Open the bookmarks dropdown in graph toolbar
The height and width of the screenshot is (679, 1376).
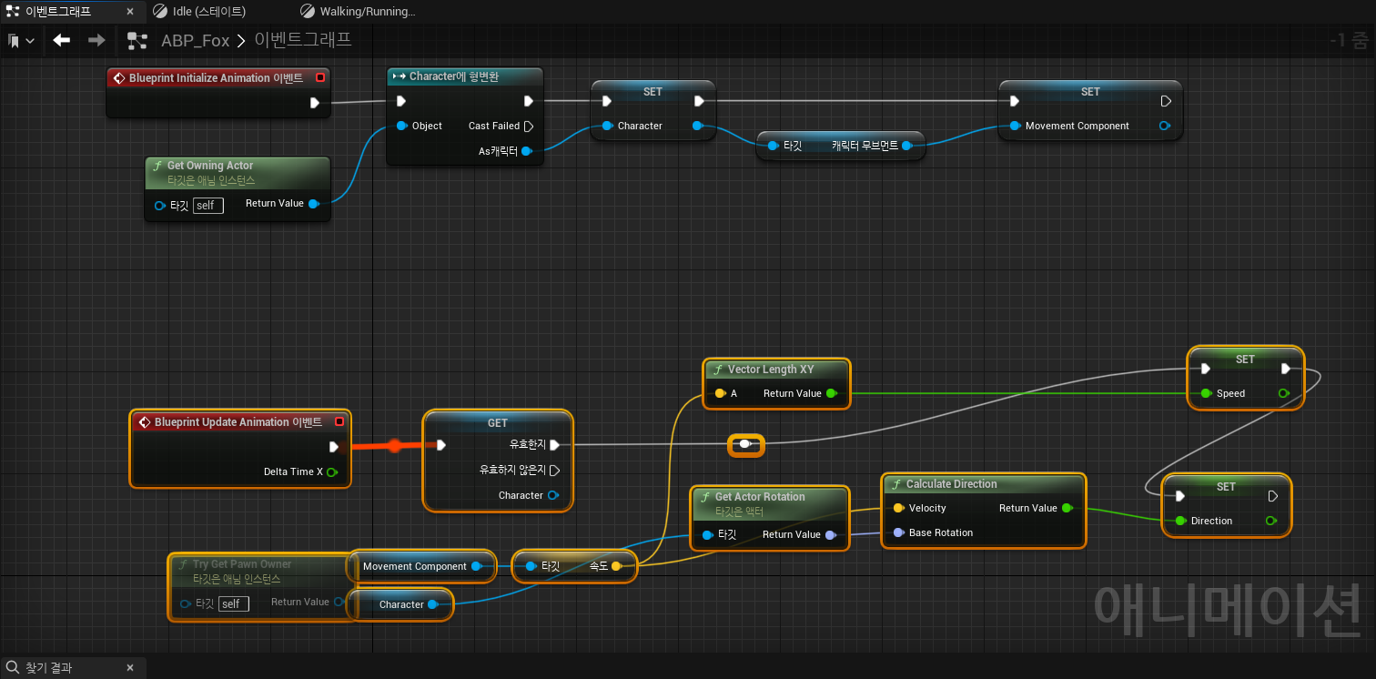point(21,41)
